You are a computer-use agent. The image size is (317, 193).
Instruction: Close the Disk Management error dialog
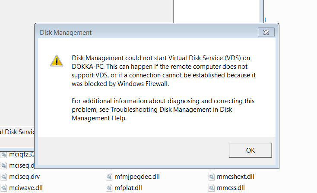click(x=266, y=32)
